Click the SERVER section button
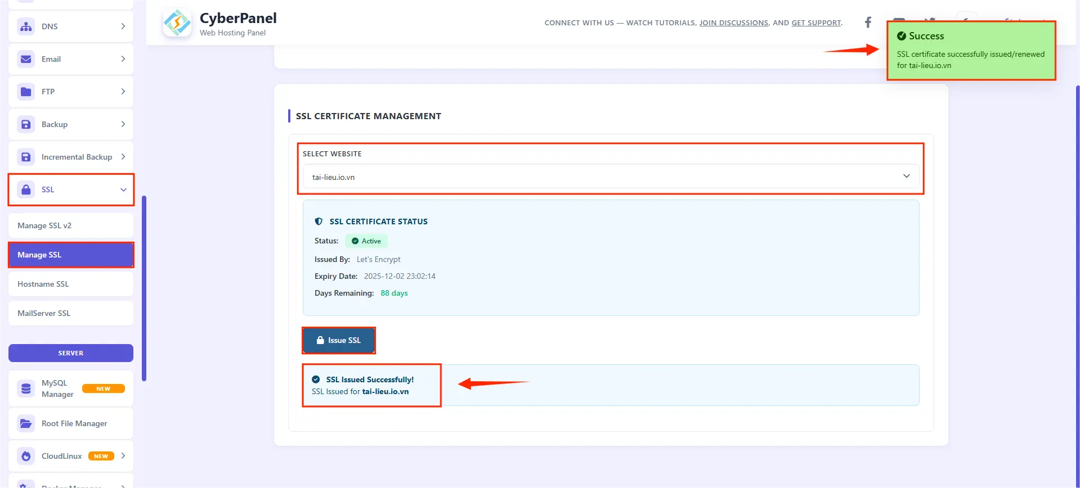1080x488 pixels. pos(71,353)
